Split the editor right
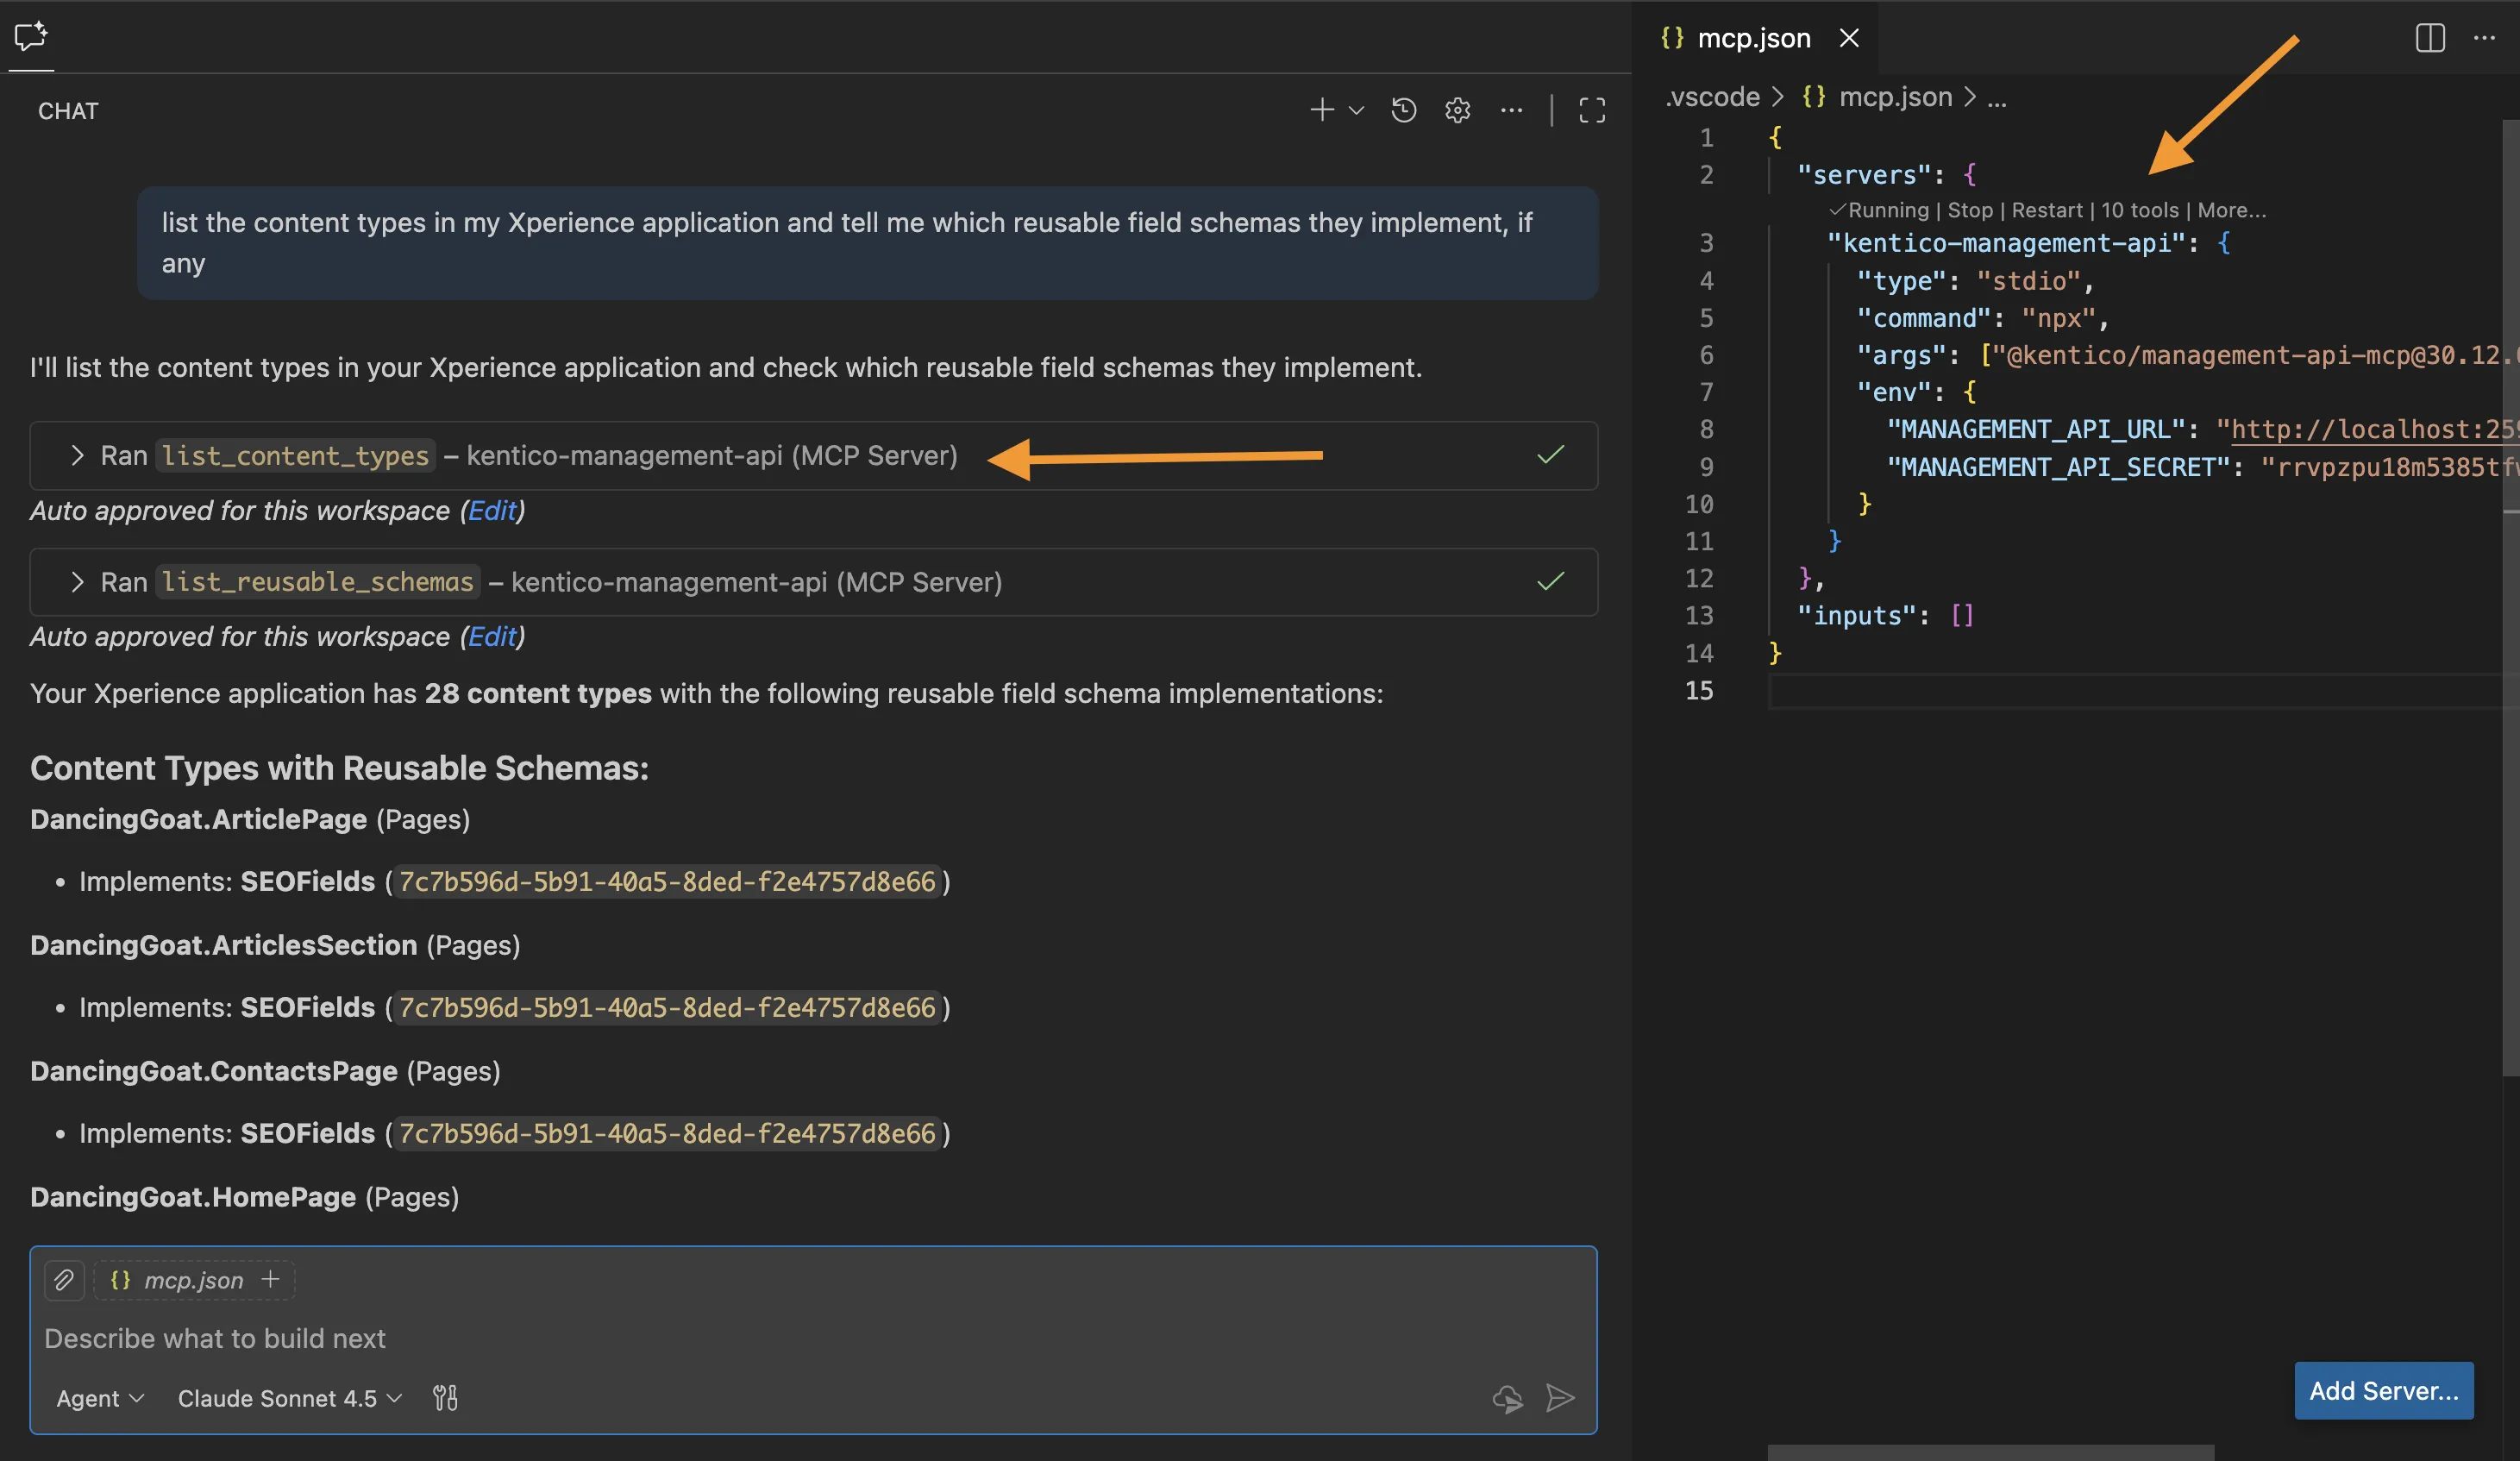 (2430, 38)
